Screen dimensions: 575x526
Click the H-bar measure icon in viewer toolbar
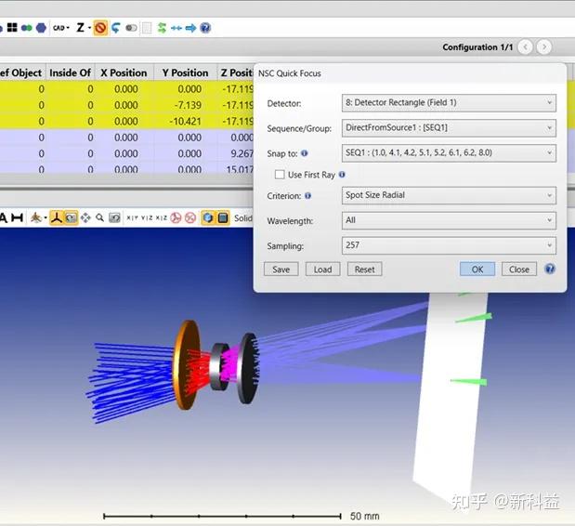[x=18, y=217]
